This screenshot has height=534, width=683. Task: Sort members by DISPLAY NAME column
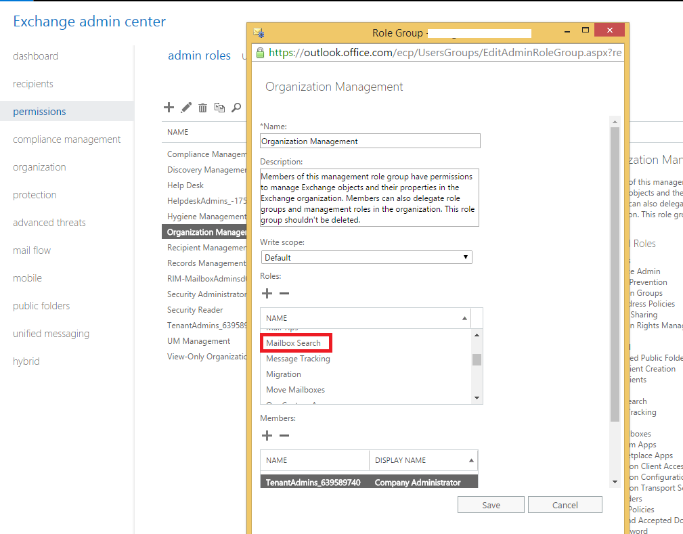click(x=423, y=460)
